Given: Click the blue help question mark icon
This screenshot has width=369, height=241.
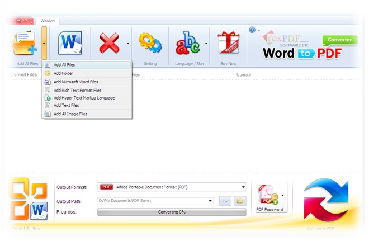Looking at the screenshot, I should point(252,30).
